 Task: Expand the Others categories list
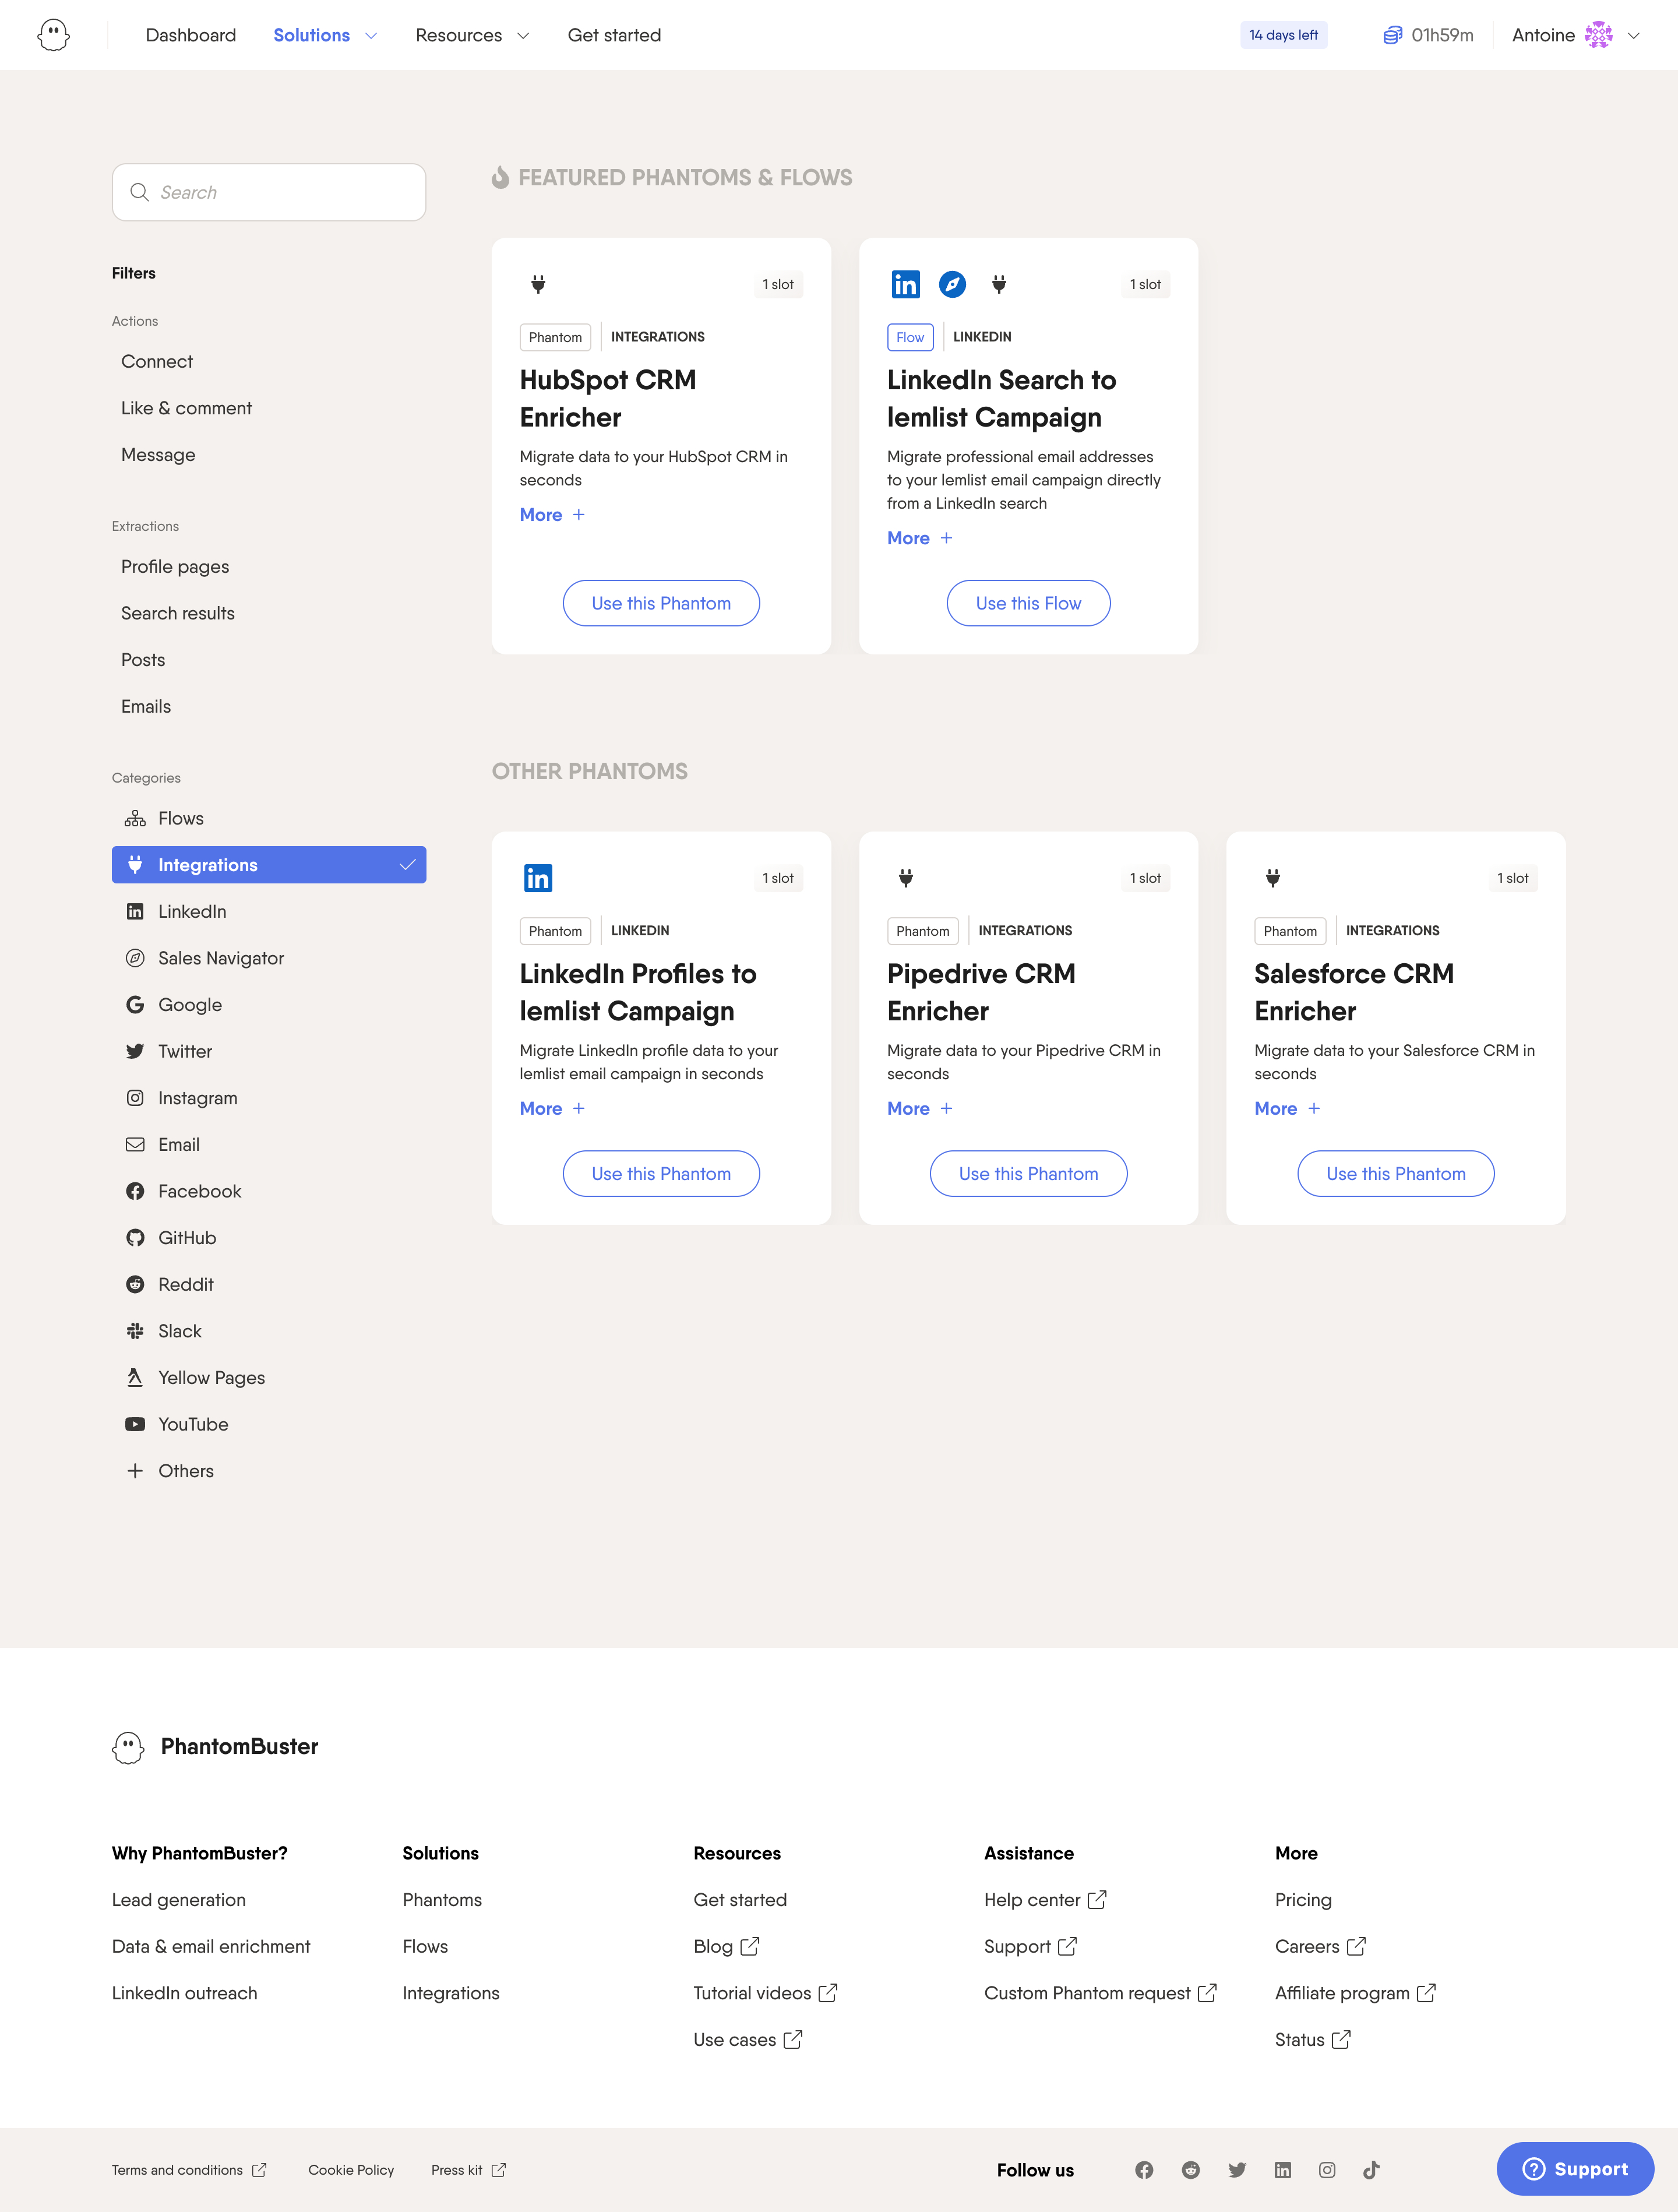pos(269,1470)
